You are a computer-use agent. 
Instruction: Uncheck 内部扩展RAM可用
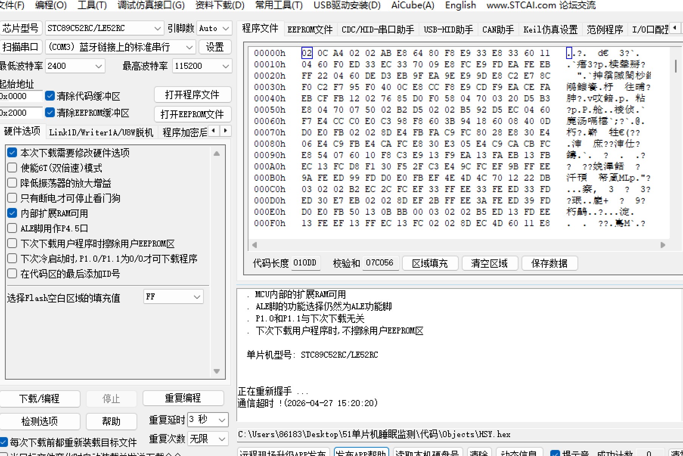[x=12, y=213]
